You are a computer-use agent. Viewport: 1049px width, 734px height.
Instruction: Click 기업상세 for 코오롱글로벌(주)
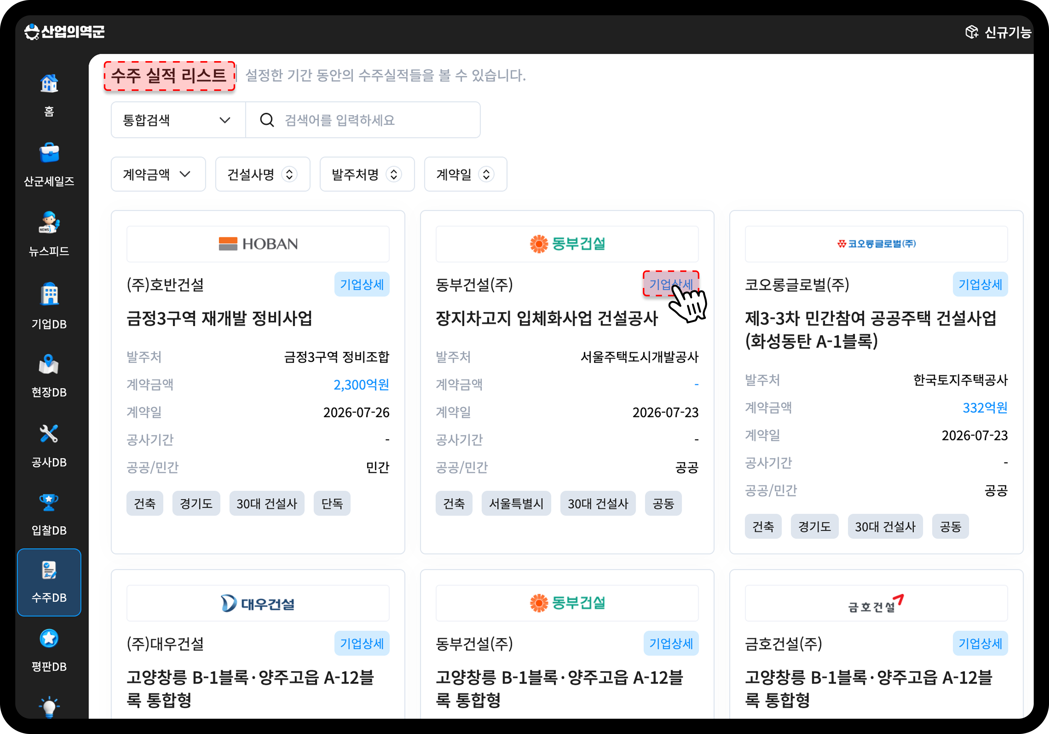(980, 284)
